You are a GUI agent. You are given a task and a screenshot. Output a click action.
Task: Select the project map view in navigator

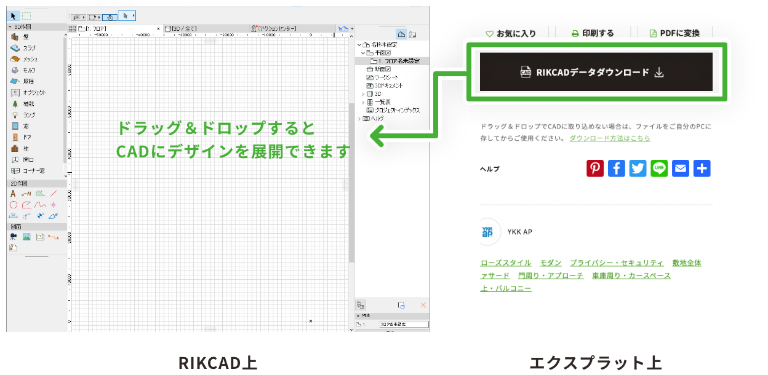pos(401,34)
